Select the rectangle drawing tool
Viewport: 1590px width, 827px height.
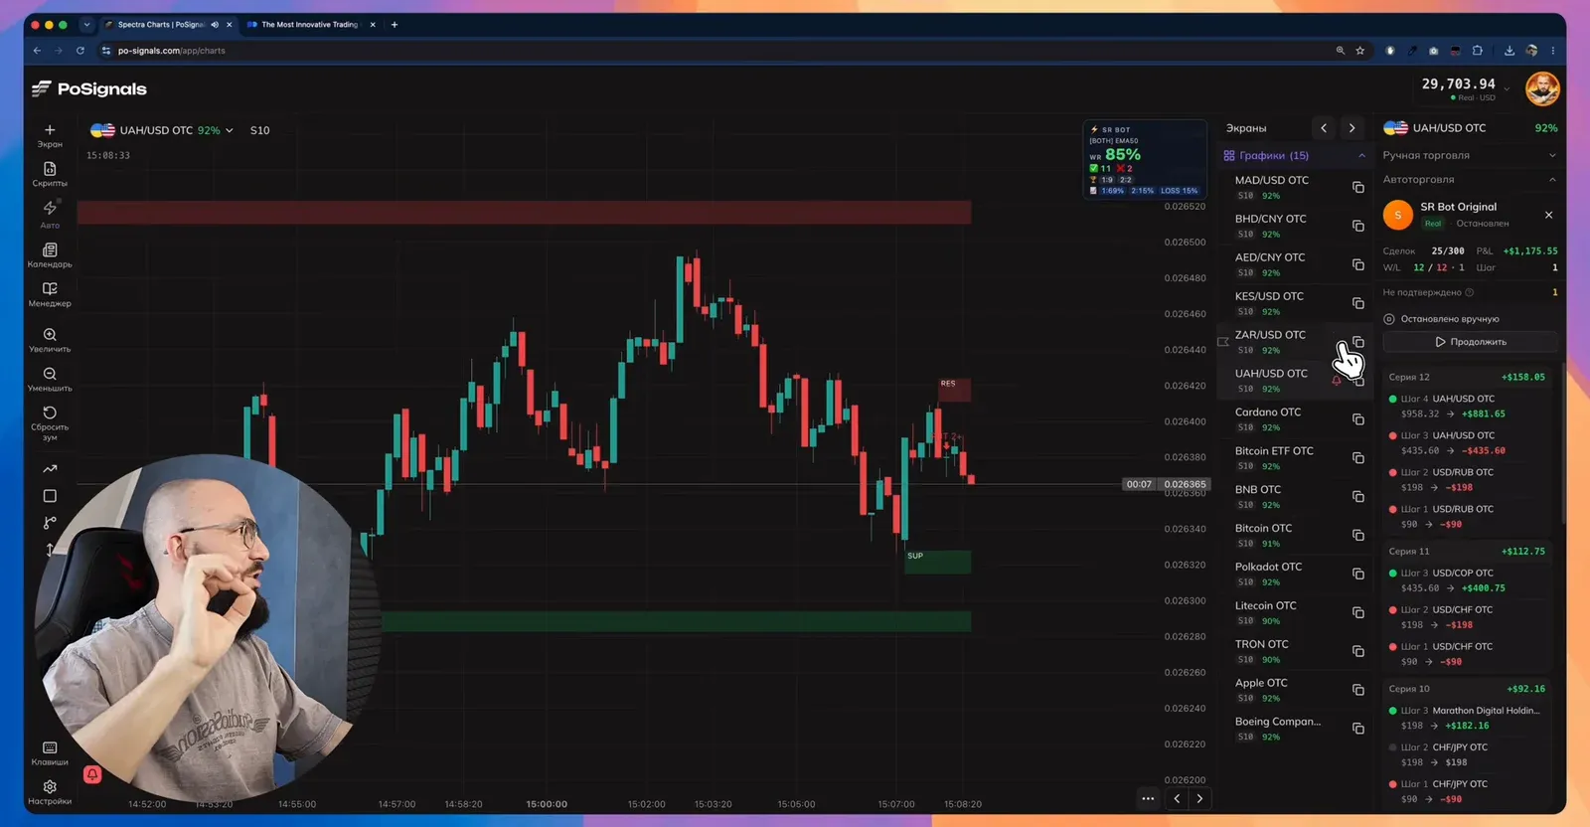[x=50, y=496]
